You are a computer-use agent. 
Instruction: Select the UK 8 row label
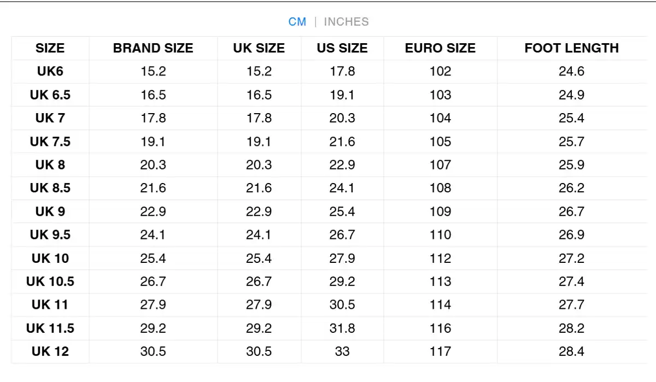click(x=50, y=164)
